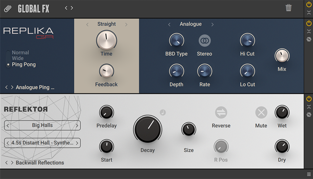Click the Reflektor Dry knob

pos(282,146)
